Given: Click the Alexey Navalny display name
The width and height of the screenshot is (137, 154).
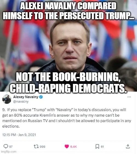Looking at the screenshot, I should tap(26, 97).
